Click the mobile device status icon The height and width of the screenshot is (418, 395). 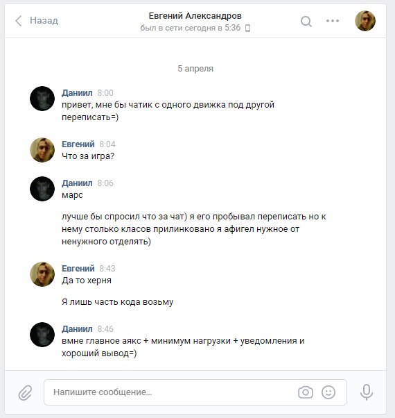pyautogui.click(x=247, y=28)
